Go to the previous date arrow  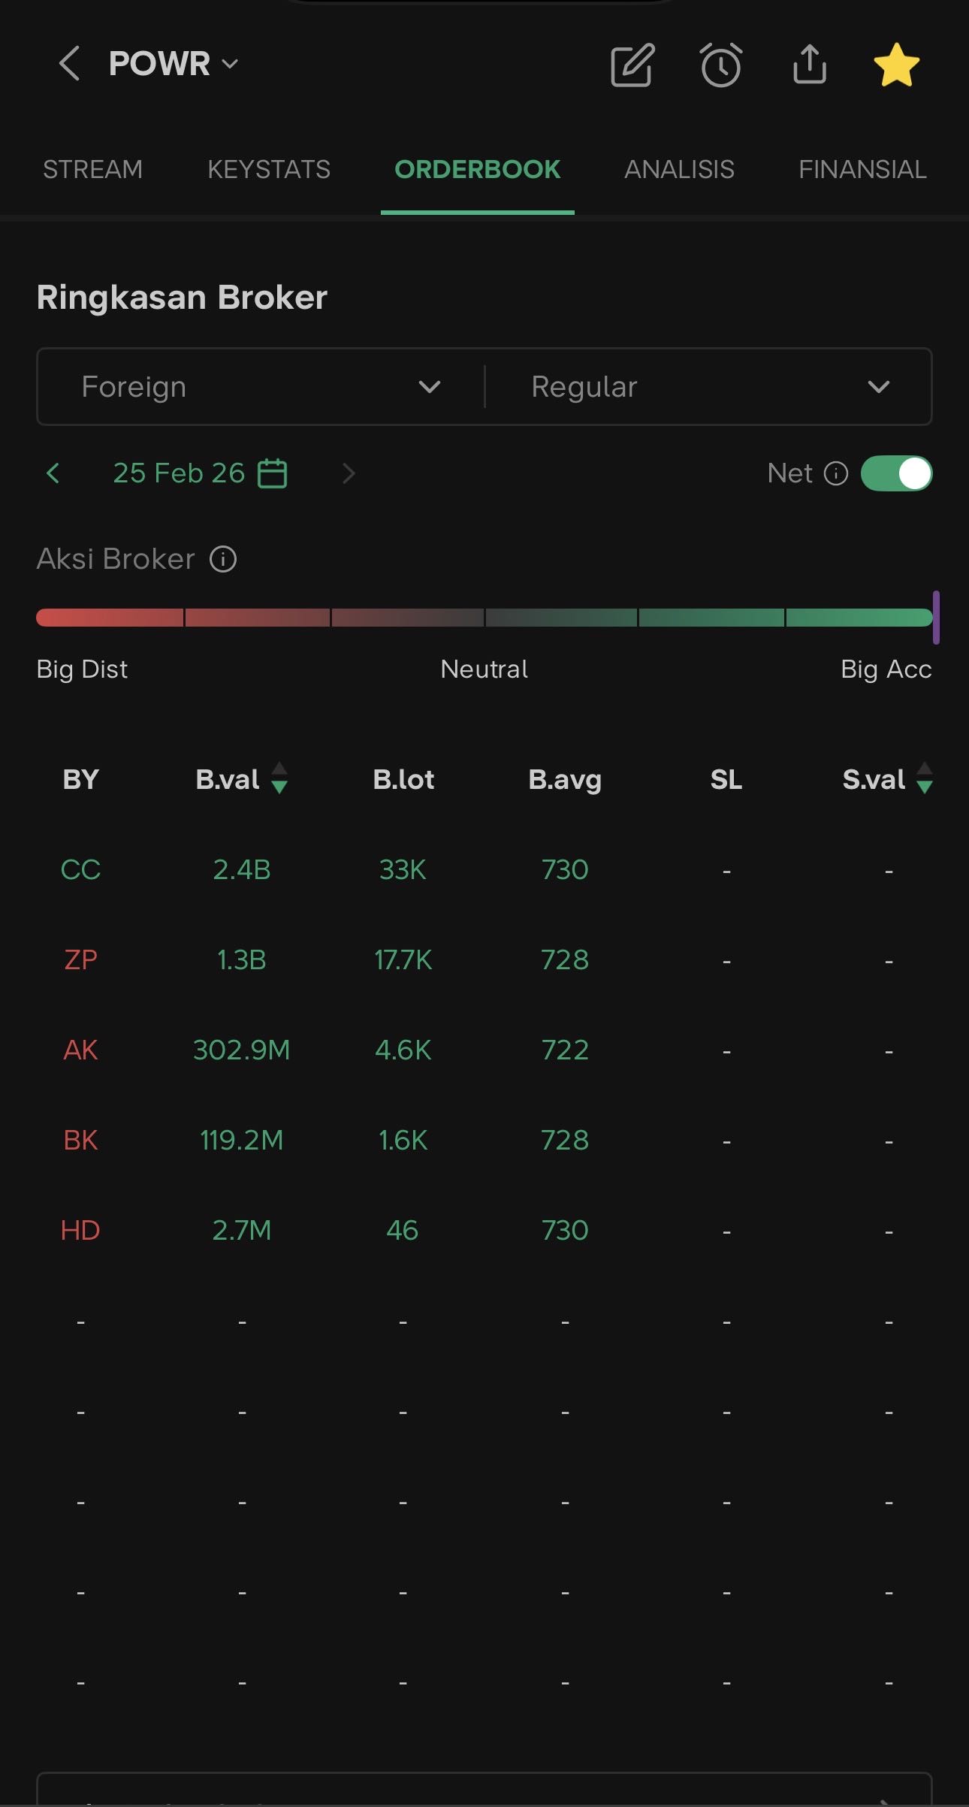53,473
